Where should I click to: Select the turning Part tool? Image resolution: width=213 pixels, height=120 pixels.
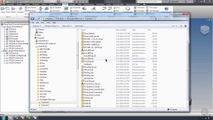click(x=116, y=11)
